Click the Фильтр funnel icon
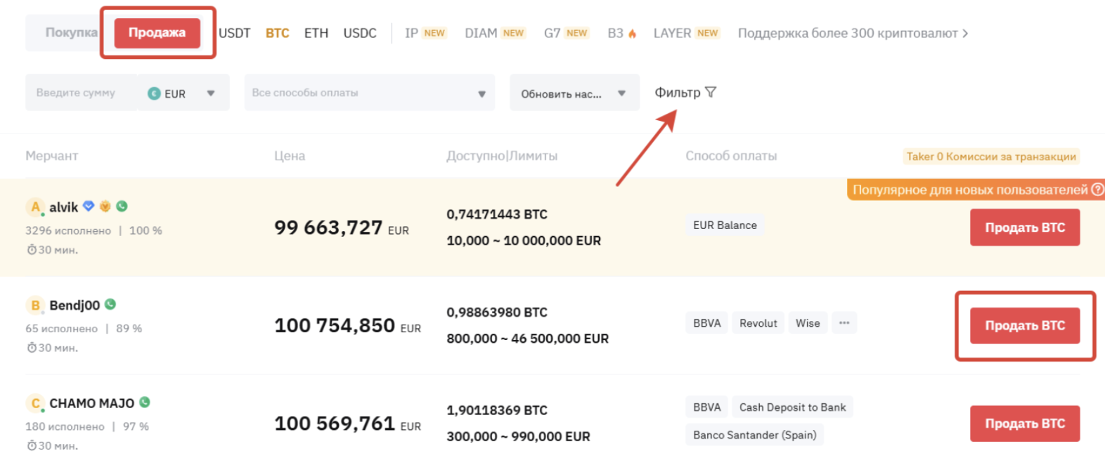Image resolution: width=1105 pixels, height=458 pixels. (711, 92)
